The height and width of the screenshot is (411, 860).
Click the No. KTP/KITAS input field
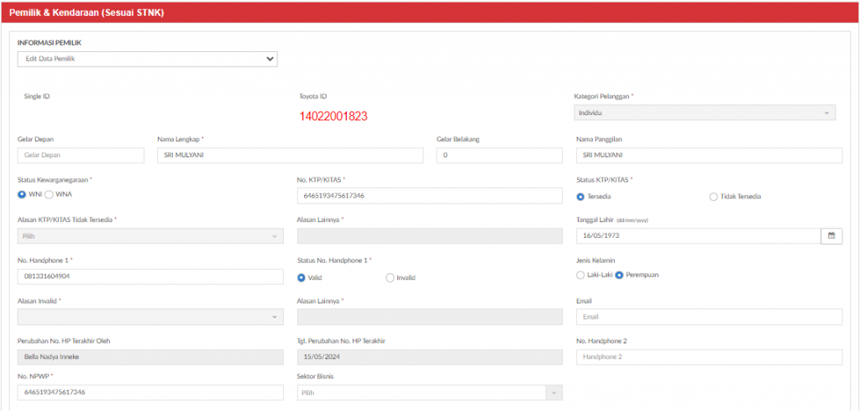point(429,196)
